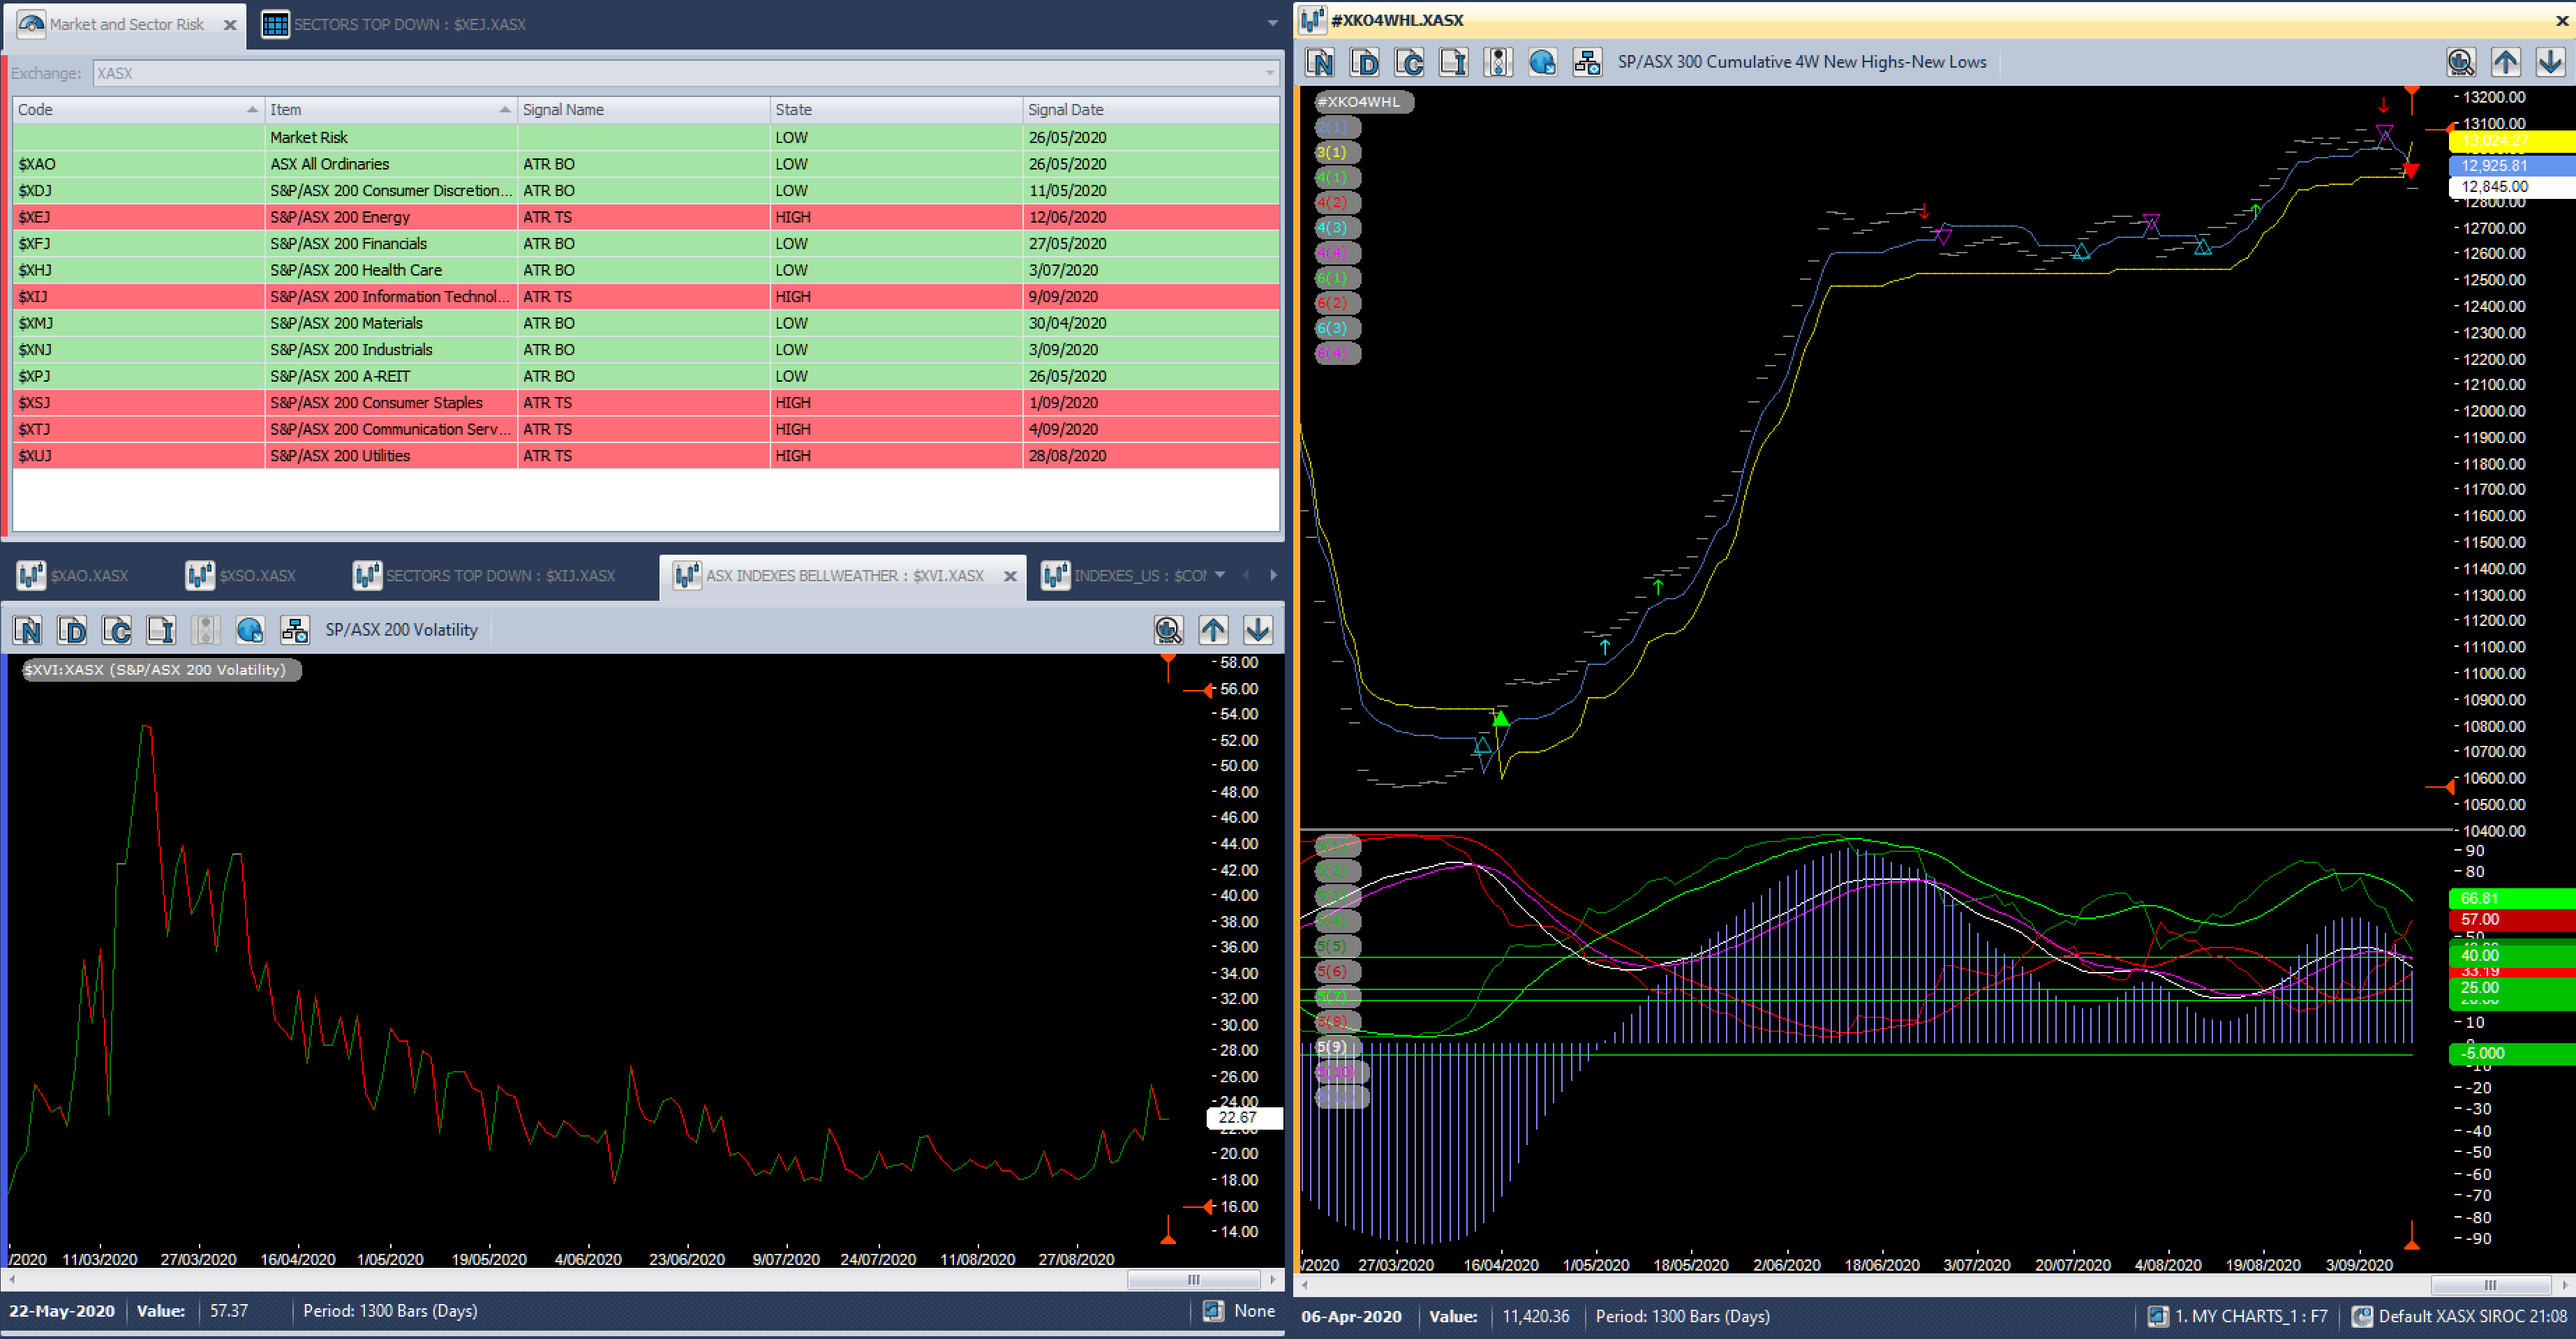
Task: Close the Market and Sector Risk tab
Action: (230, 25)
